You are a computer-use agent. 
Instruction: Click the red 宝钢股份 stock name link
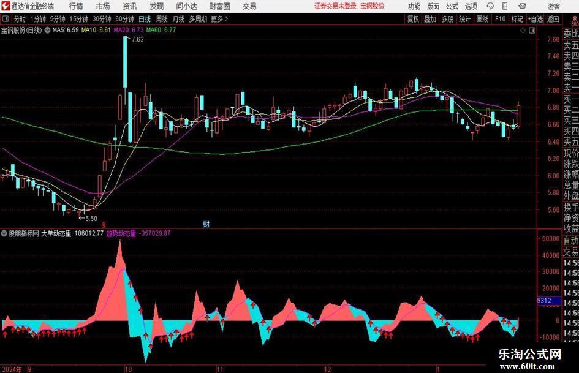click(373, 6)
